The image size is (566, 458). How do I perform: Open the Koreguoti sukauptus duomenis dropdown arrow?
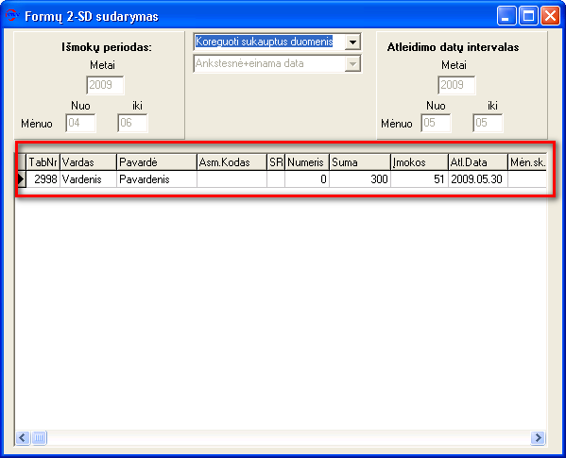[x=352, y=42]
